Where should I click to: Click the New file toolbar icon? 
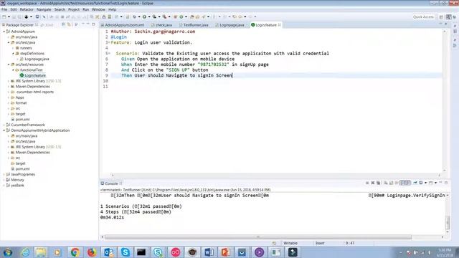pos(4,17)
